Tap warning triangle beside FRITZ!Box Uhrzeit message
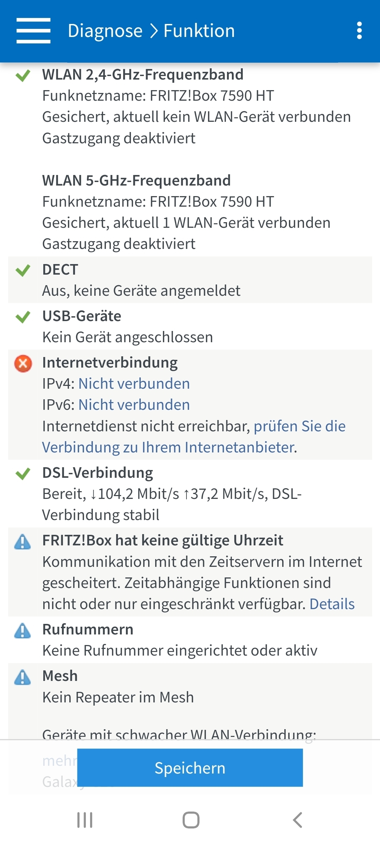This screenshot has height=845, width=380. point(23,542)
